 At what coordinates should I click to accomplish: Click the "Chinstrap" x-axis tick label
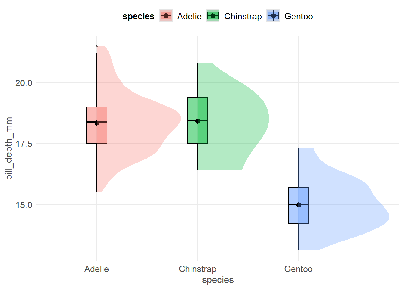(197, 269)
